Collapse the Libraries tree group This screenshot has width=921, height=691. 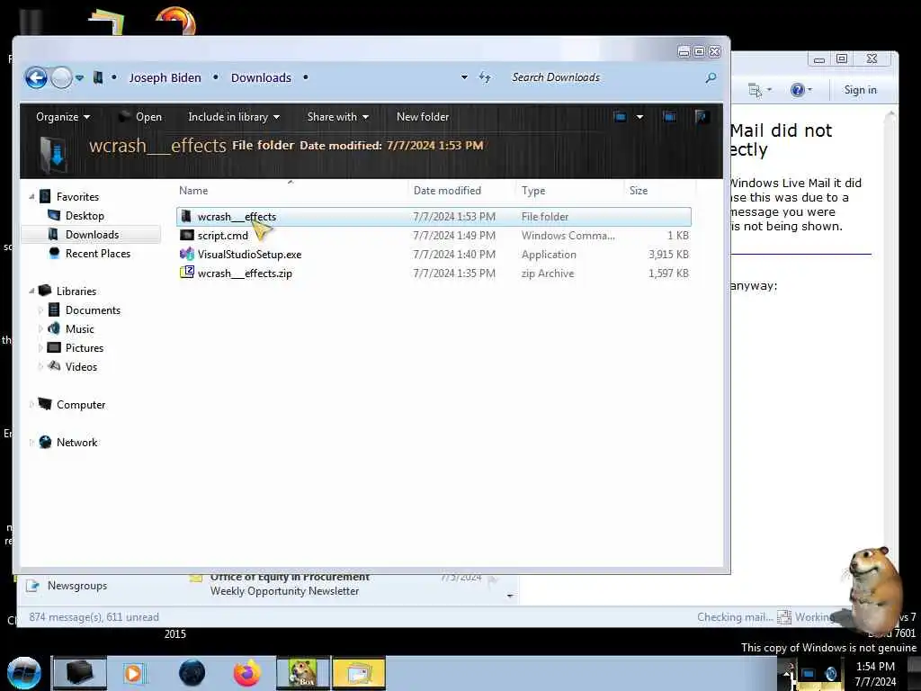(x=31, y=291)
